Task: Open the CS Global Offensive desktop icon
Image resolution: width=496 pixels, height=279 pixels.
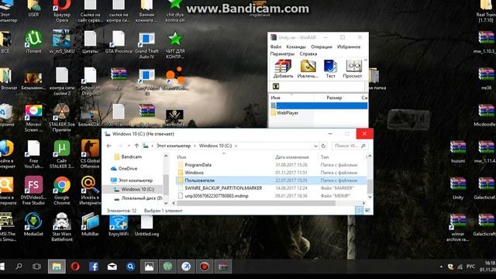Action: pos(90,154)
